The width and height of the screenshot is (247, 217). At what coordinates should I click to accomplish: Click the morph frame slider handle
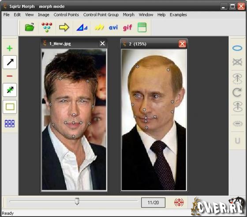(77, 202)
